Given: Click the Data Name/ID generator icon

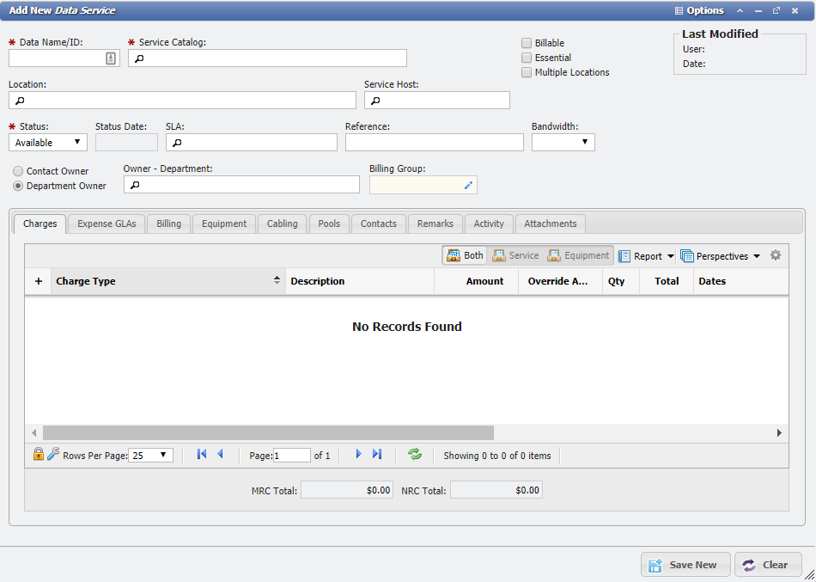Looking at the screenshot, I should [x=111, y=58].
